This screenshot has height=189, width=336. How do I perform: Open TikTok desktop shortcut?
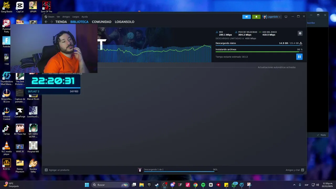(x=7, y=130)
